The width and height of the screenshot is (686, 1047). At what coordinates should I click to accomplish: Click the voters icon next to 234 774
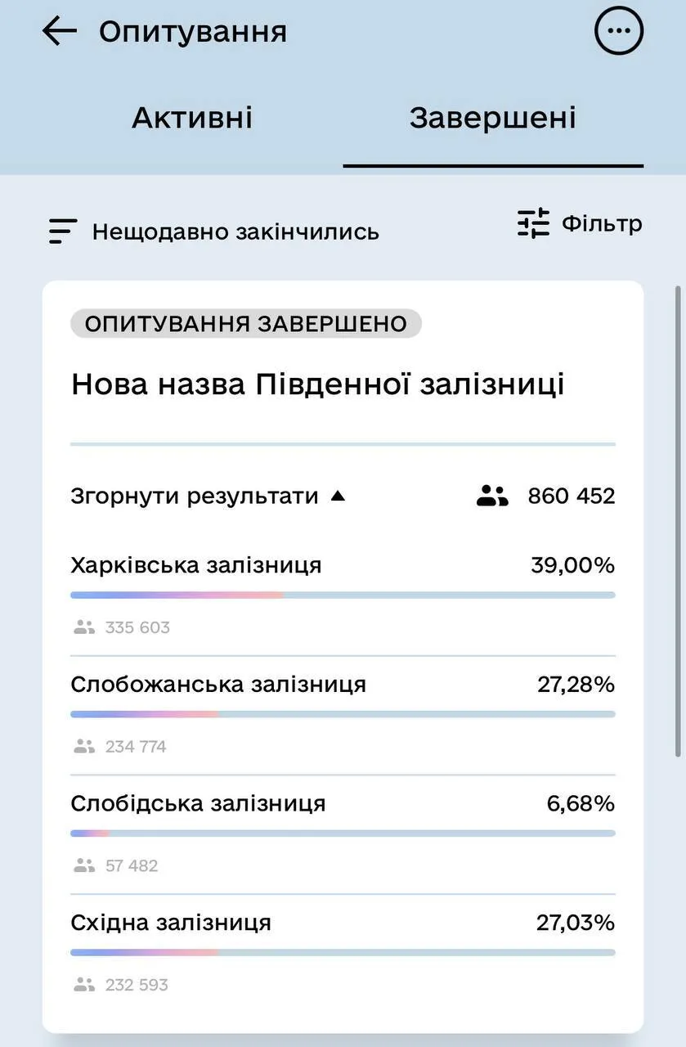[x=82, y=744]
